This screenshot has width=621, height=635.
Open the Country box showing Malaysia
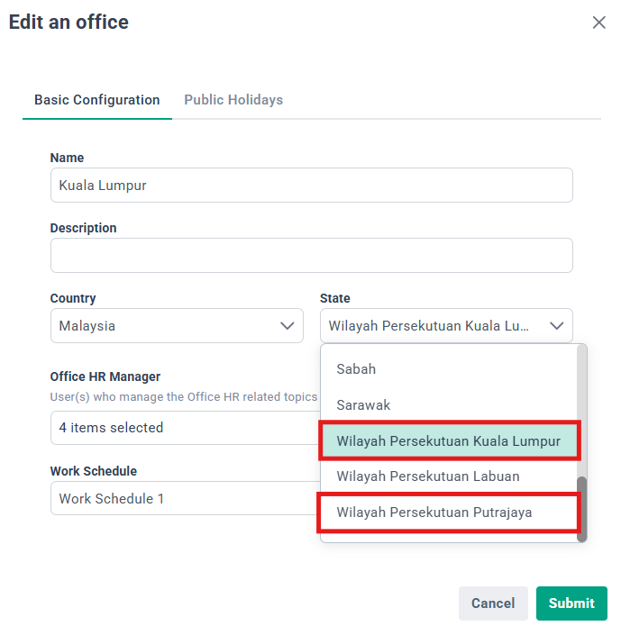(x=162, y=326)
